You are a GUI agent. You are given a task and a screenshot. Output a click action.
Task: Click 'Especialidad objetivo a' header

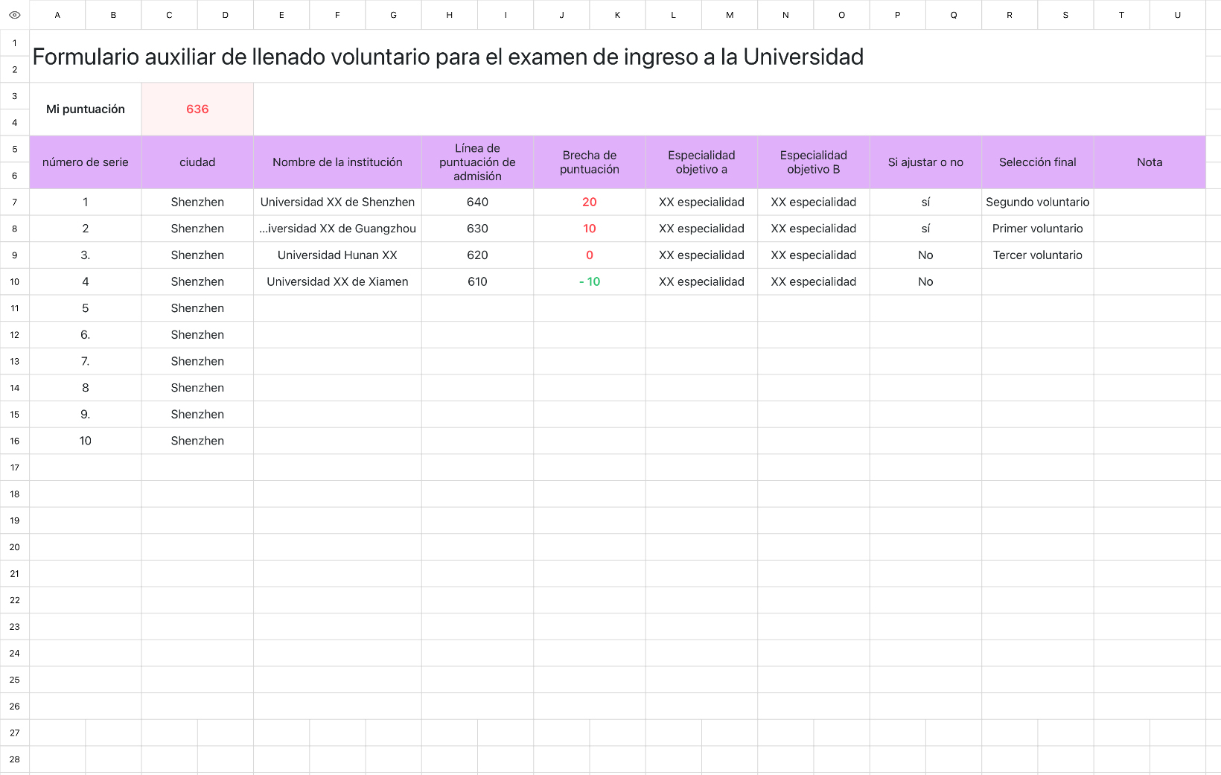click(x=701, y=162)
